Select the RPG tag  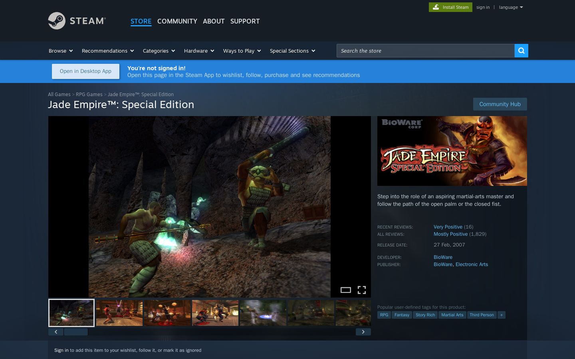(x=384, y=315)
